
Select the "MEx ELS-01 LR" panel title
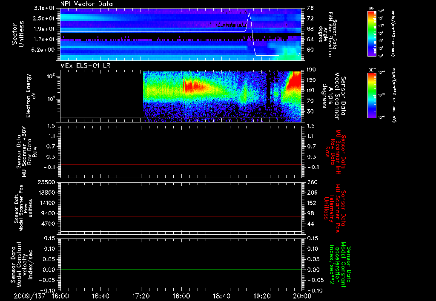(85, 65)
